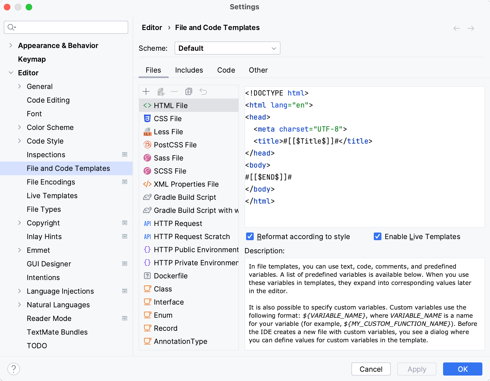Collapse the Editor section

(x=11, y=73)
